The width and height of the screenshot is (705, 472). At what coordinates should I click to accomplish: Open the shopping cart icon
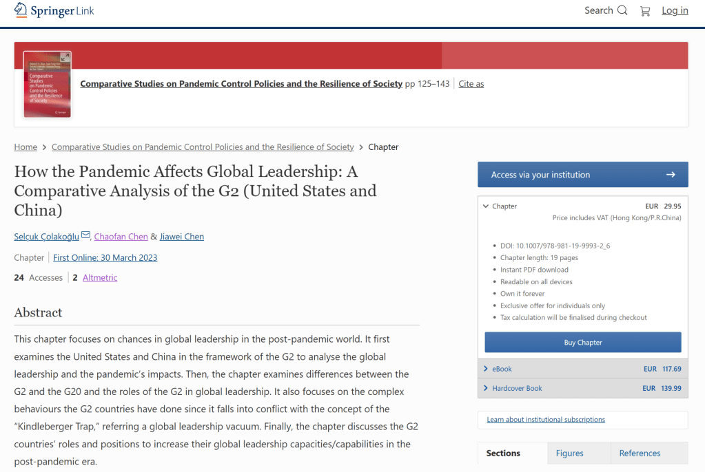click(645, 10)
